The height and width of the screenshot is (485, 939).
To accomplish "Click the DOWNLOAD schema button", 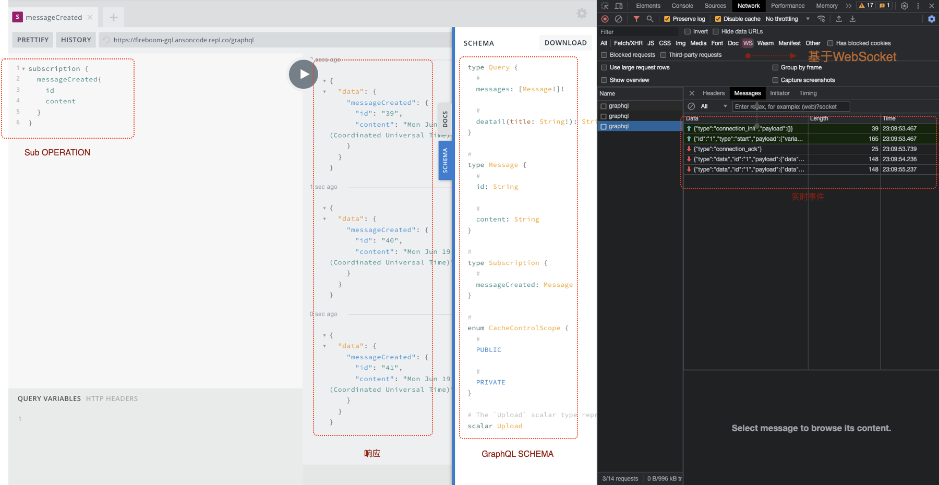I will (565, 43).
